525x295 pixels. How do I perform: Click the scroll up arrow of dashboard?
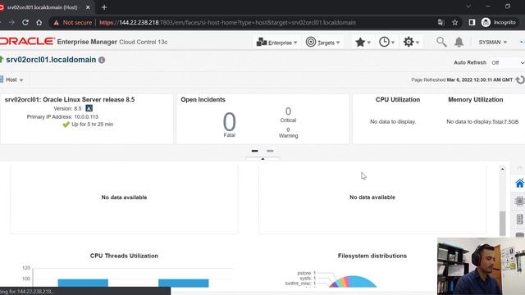tap(502, 170)
